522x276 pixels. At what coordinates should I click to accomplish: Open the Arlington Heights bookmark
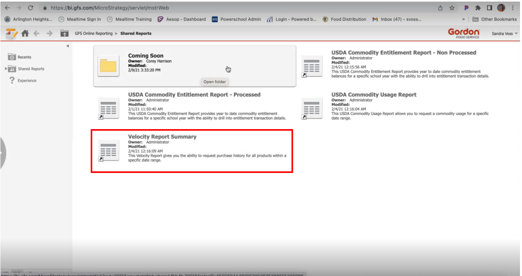pos(28,19)
